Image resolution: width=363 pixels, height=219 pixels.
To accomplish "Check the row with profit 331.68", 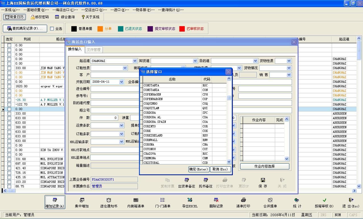I will tap(9, 159).
